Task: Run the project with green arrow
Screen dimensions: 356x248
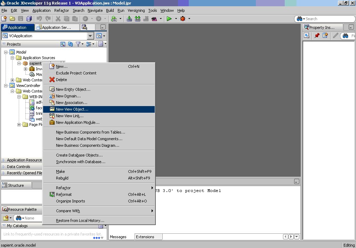Action: coord(169,19)
